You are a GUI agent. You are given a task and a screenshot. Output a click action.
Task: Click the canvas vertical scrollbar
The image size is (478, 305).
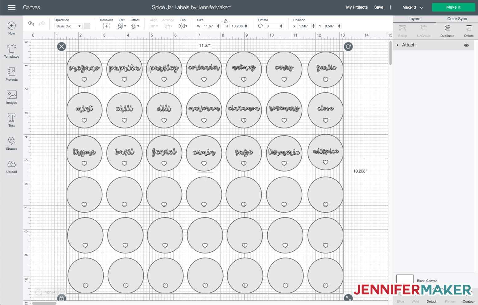[390, 52]
